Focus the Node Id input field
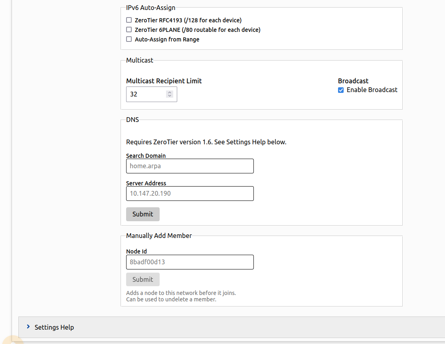Viewport: 445px width, 344px height. pyautogui.click(x=190, y=262)
